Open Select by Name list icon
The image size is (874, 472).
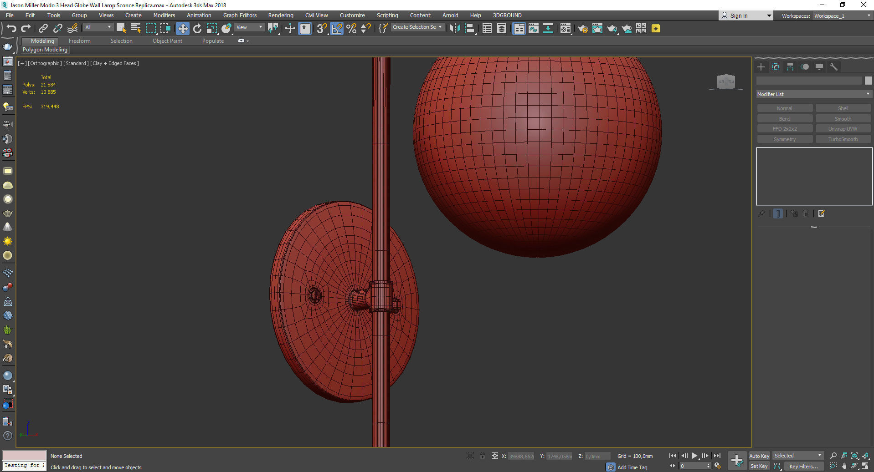136,29
